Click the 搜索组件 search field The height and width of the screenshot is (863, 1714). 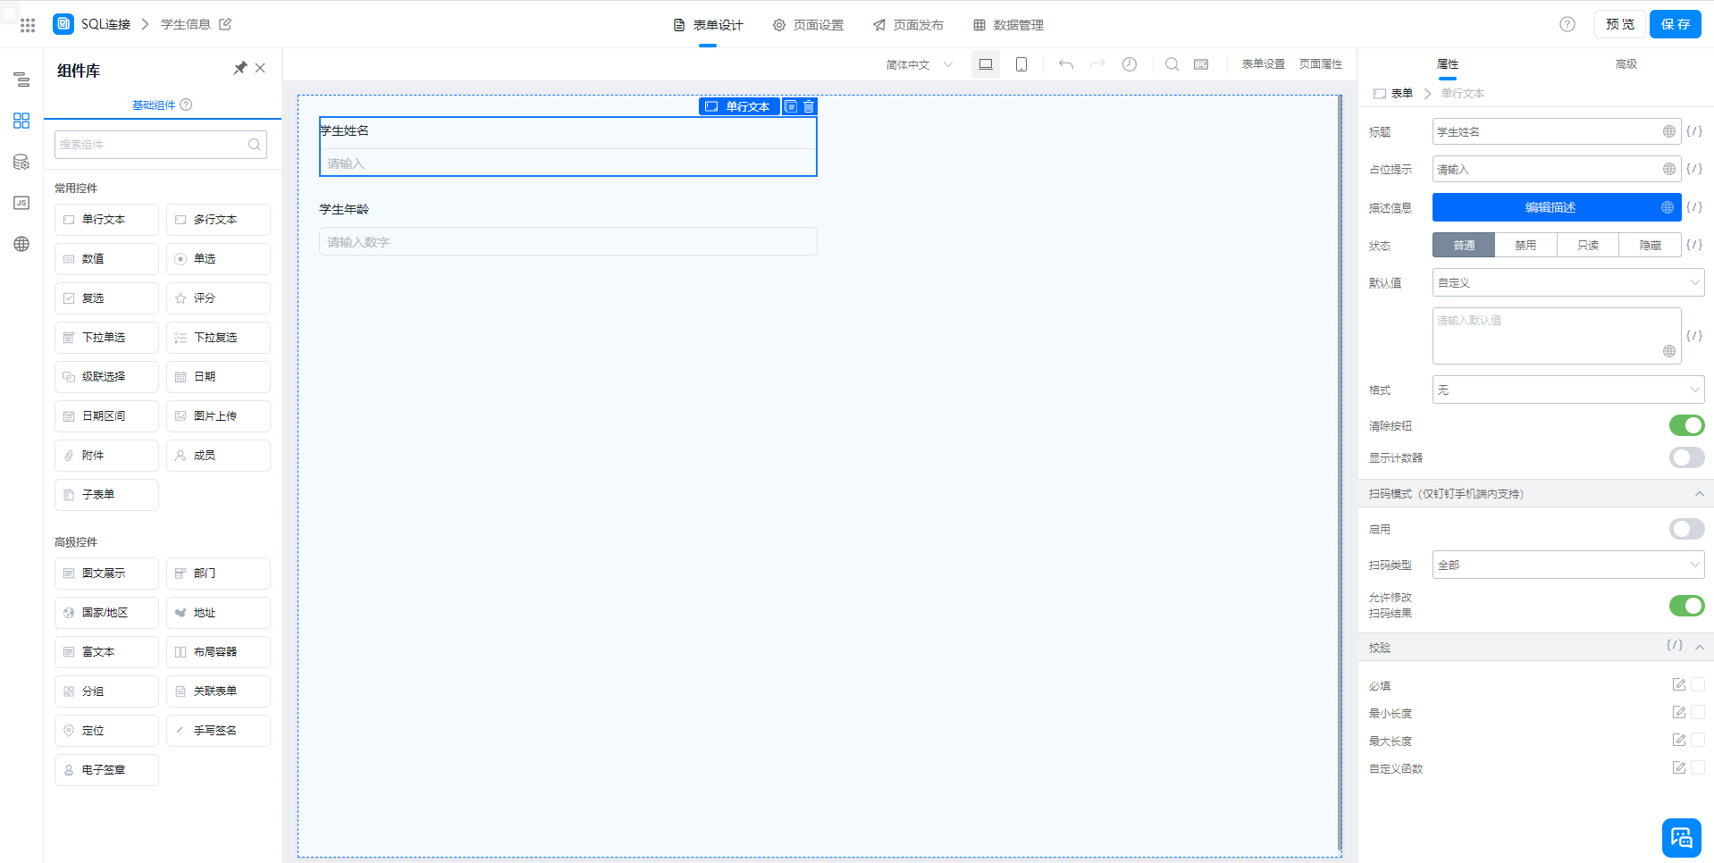coord(161,145)
